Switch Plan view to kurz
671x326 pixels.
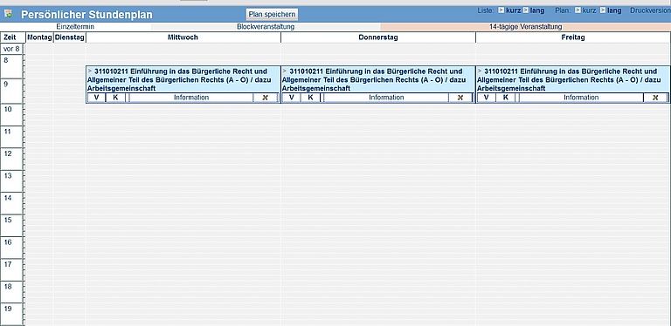tap(589, 10)
